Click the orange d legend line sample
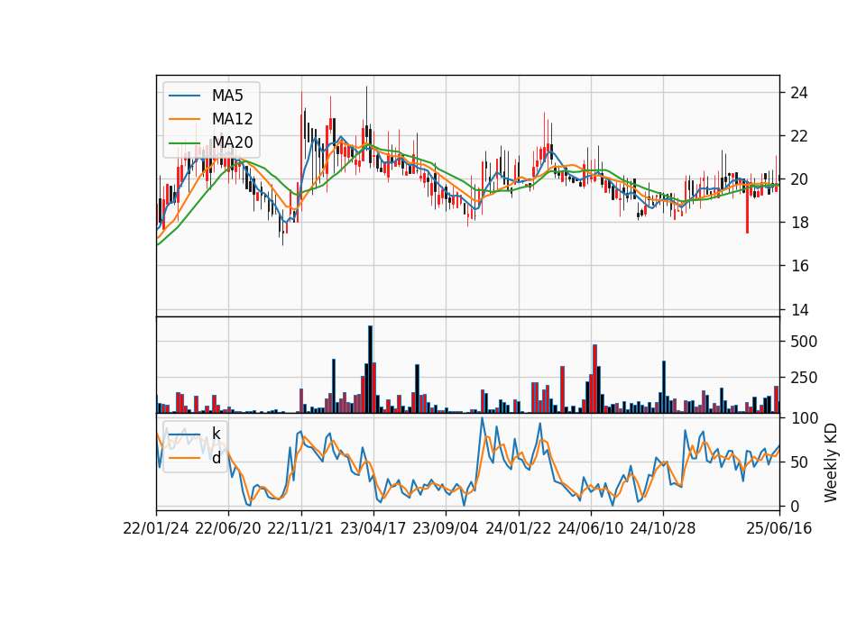The image size is (866, 622). coord(184,458)
